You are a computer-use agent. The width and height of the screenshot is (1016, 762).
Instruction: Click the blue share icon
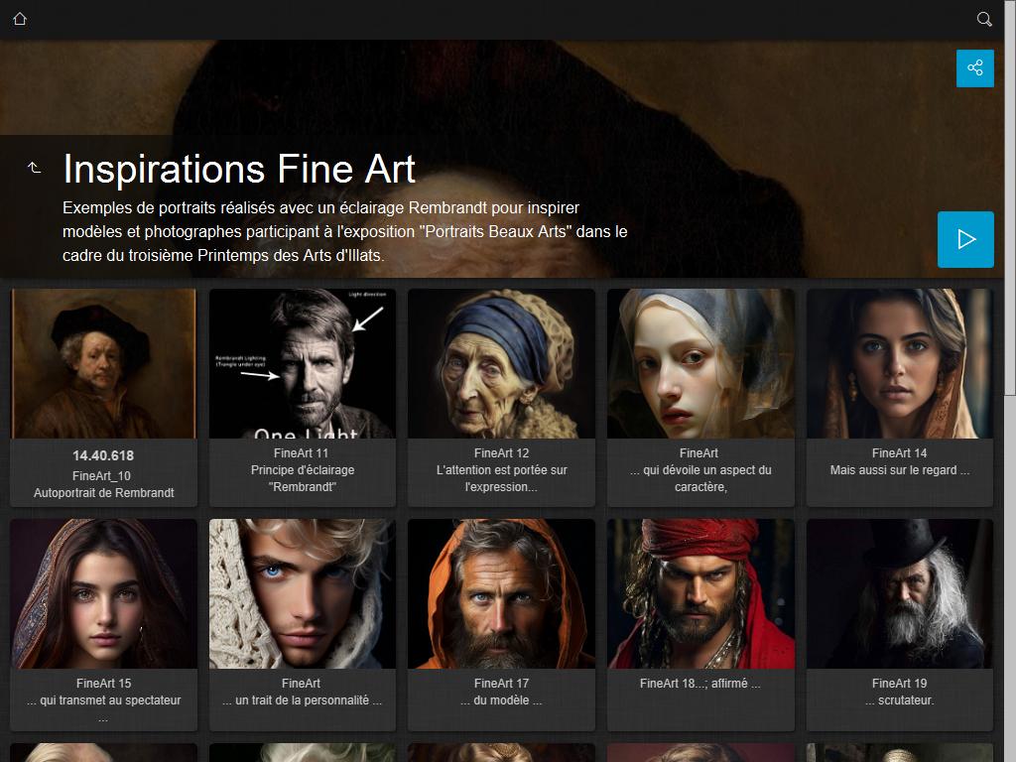[974, 68]
